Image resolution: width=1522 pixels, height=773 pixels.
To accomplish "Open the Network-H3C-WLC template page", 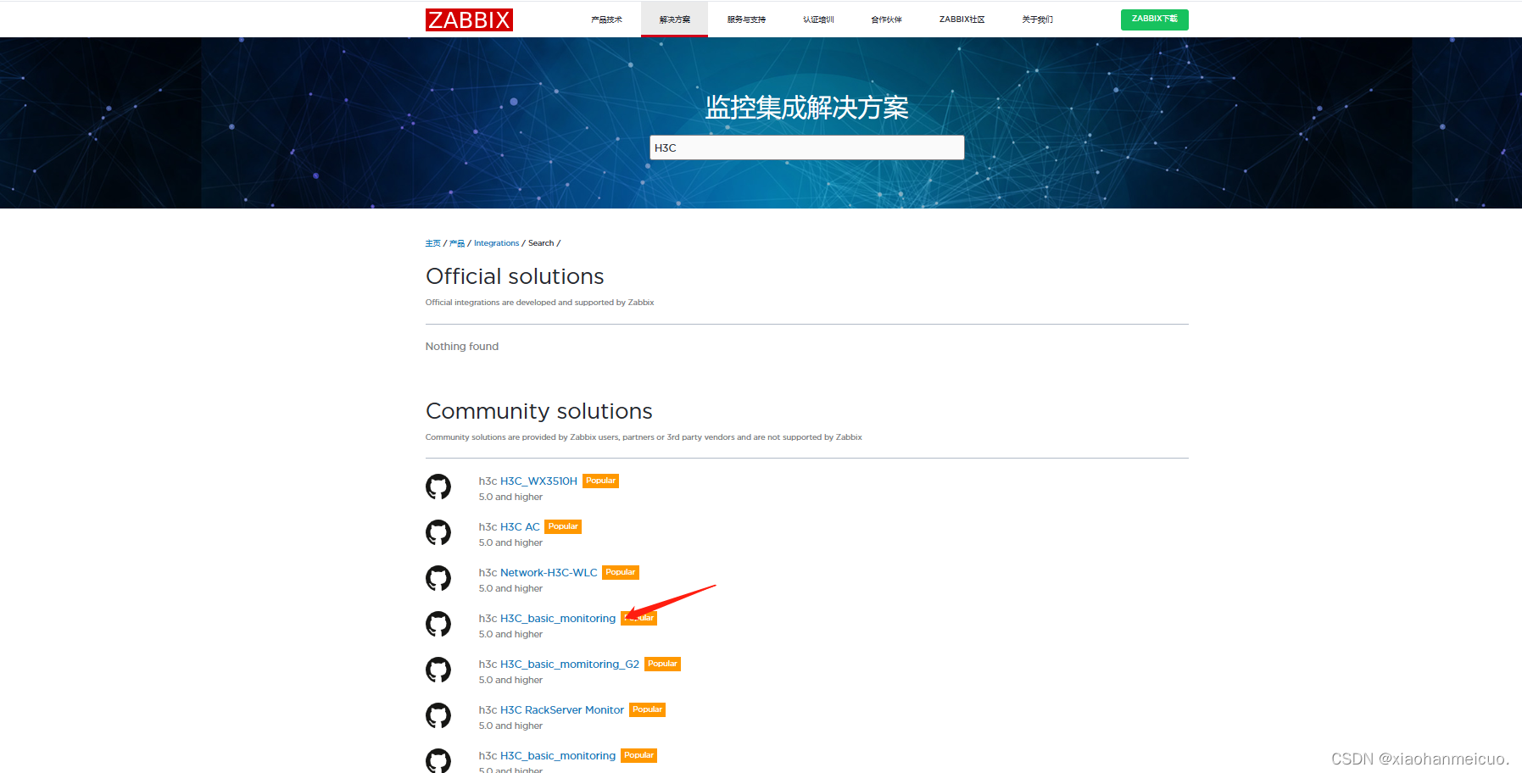I will pyautogui.click(x=548, y=572).
